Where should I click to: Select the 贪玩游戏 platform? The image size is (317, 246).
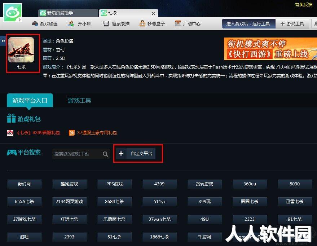pyautogui.click(x=204, y=184)
